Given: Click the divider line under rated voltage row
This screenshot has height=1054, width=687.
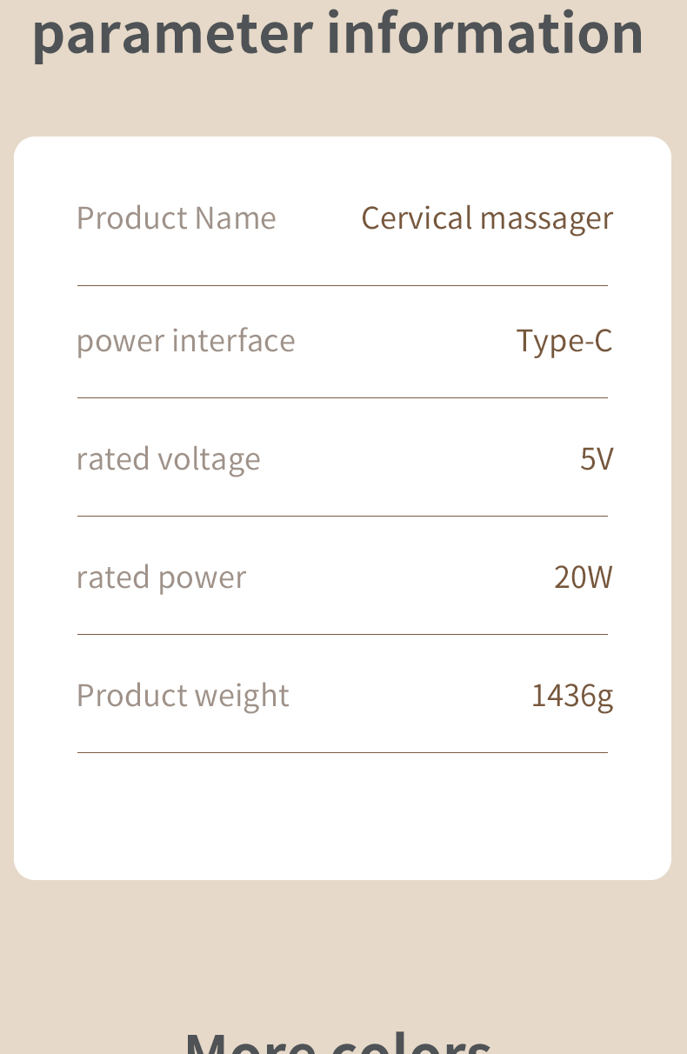Looking at the screenshot, I should coord(343,516).
